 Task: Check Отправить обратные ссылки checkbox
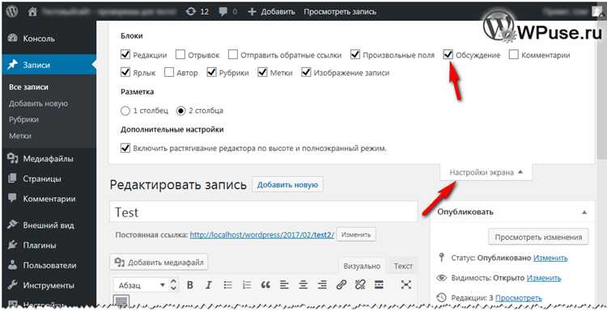pos(233,54)
